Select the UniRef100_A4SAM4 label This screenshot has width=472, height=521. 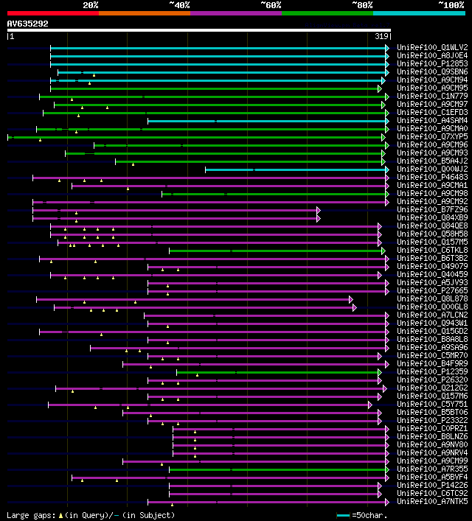(x=432, y=121)
